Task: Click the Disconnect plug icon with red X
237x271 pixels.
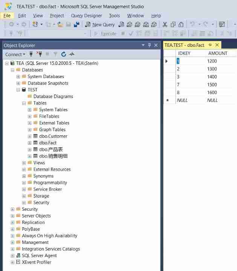Action: [x=39, y=54]
